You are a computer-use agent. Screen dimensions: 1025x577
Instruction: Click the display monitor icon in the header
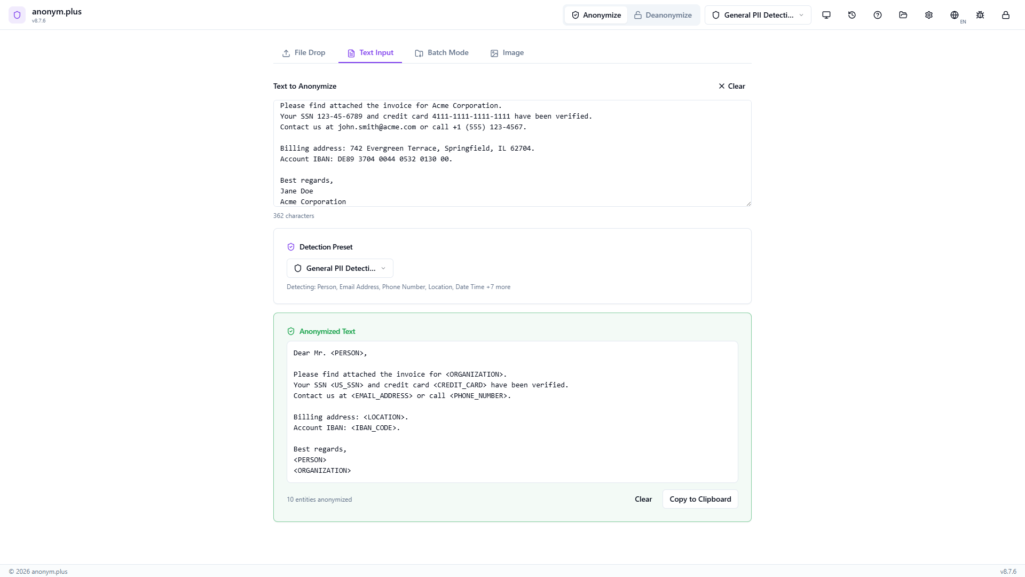tap(826, 15)
